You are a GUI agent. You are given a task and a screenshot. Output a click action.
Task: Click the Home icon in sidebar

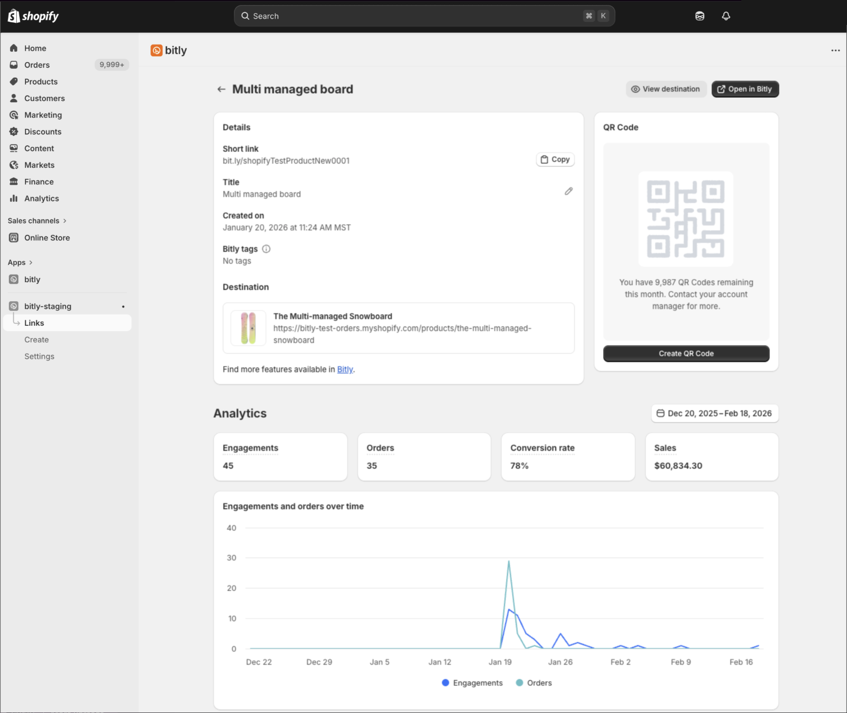coord(14,48)
